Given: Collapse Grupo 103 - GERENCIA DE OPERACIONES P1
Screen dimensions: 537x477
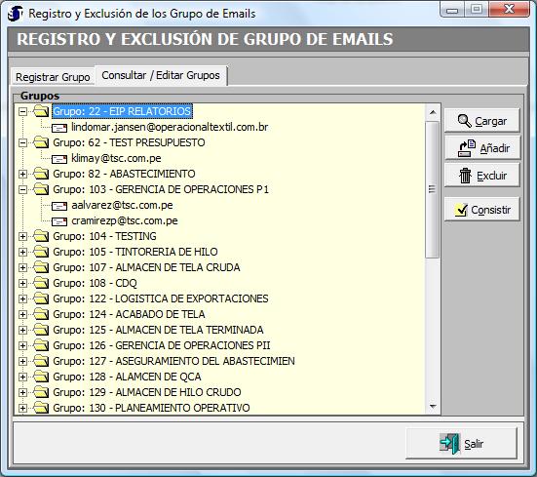Looking at the screenshot, I should coord(23,189).
